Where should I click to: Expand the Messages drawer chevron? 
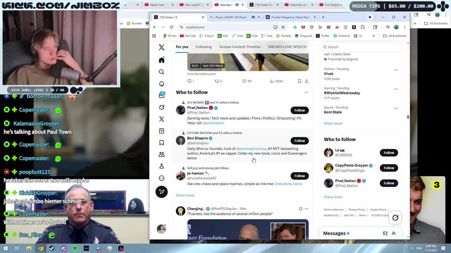point(394,233)
